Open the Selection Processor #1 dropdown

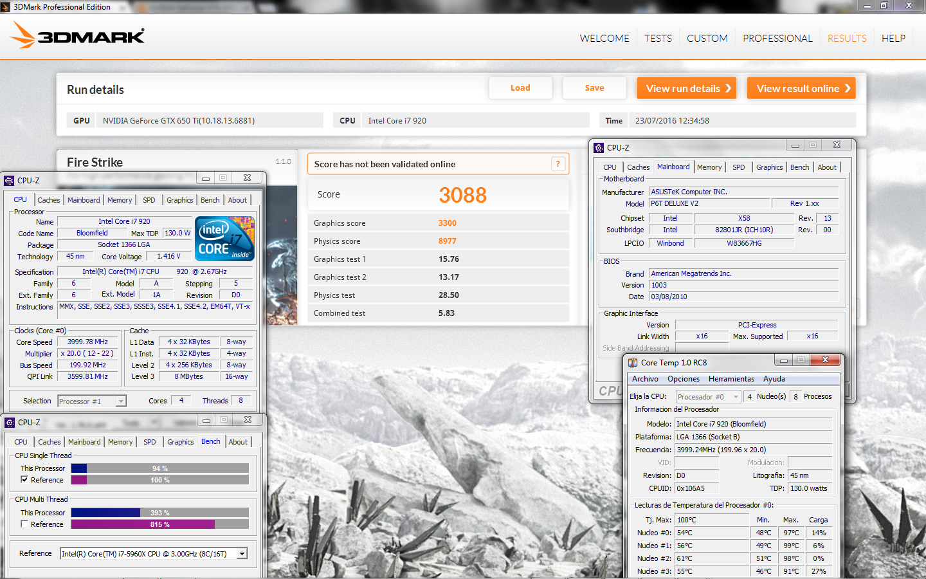click(x=121, y=401)
